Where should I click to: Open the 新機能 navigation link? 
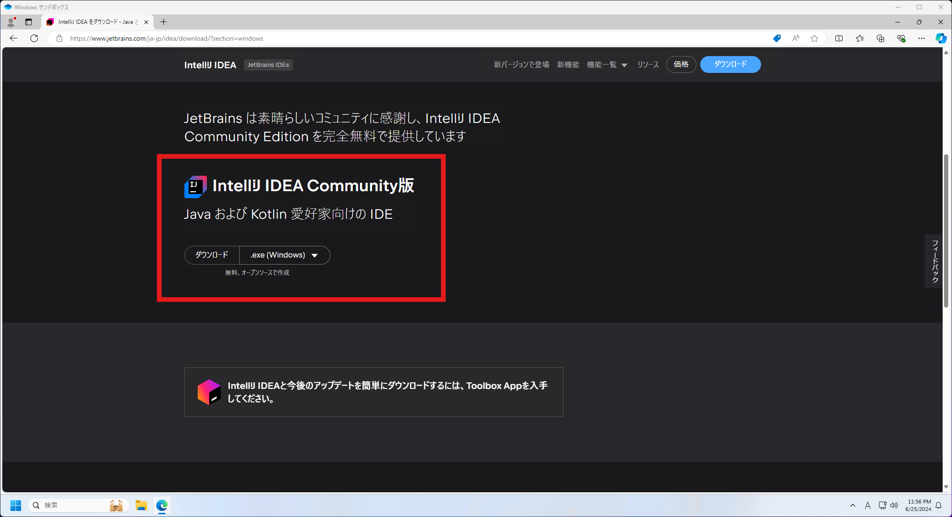point(568,65)
